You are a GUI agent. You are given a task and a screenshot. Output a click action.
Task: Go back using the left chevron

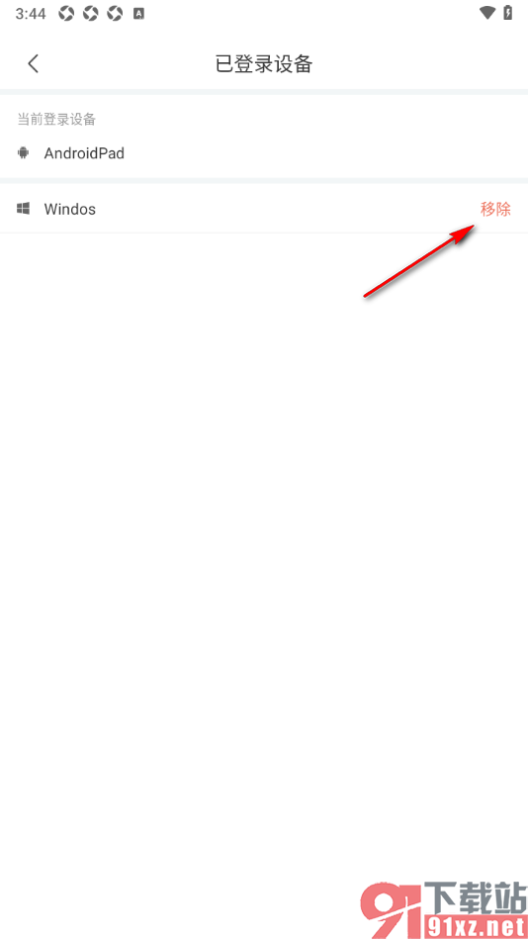(x=33, y=63)
